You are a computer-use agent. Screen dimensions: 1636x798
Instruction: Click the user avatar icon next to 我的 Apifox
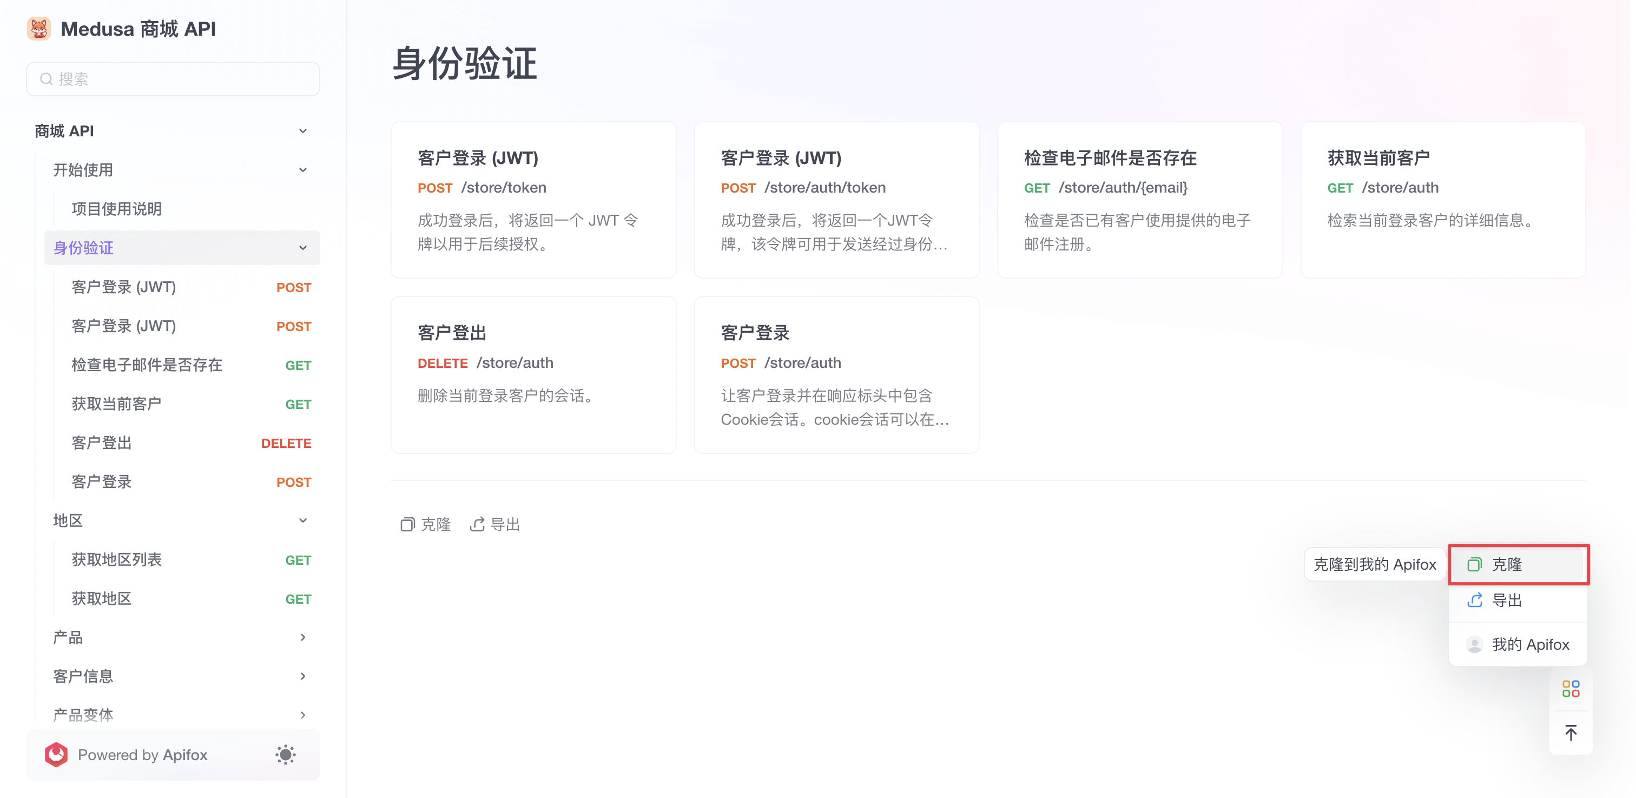tap(1475, 644)
